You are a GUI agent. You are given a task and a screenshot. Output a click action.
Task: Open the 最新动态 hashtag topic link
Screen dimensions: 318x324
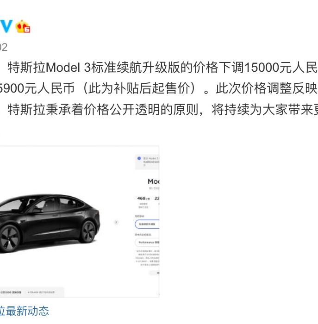25,311
